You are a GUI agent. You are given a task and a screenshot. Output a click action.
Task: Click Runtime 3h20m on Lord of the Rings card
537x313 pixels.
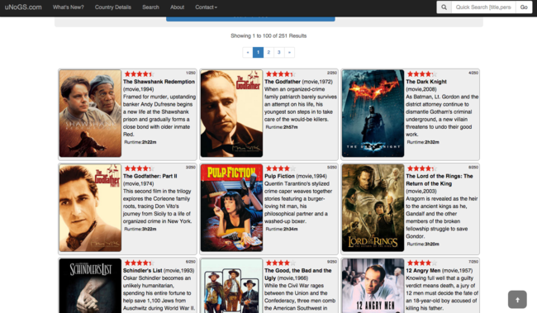coord(423,244)
